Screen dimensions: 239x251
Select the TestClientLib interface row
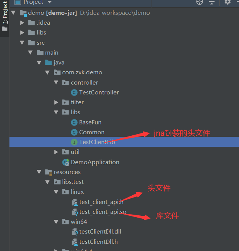click(124, 142)
